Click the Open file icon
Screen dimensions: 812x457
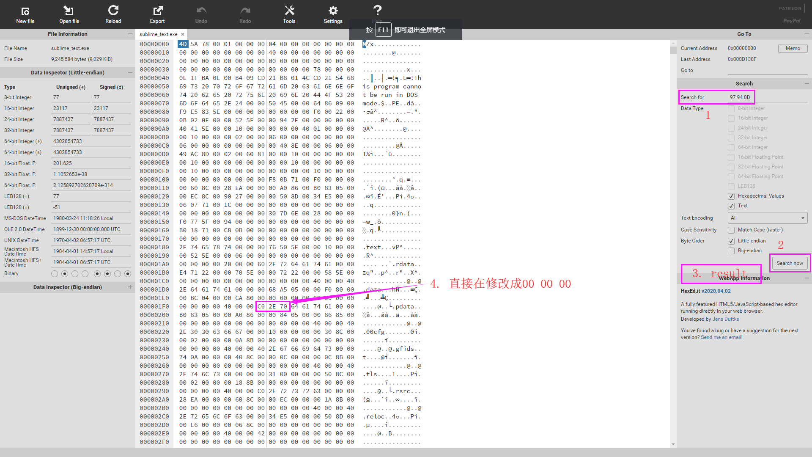click(x=69, y=11)
